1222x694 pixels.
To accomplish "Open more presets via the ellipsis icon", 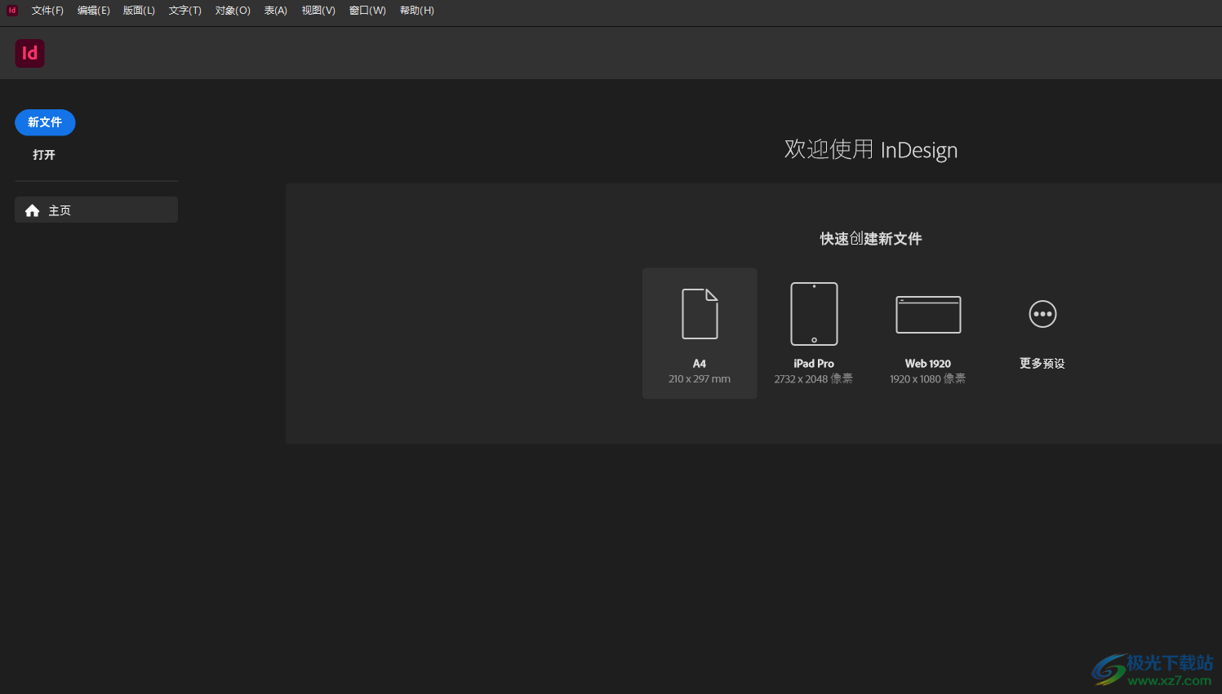I will 1042,314.
